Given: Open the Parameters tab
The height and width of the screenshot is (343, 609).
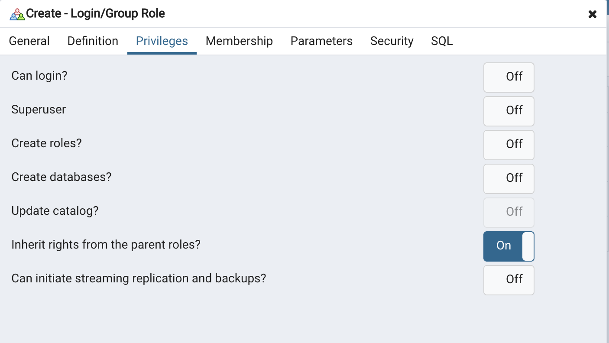Looking at the screenshot, I should [321, 41].
